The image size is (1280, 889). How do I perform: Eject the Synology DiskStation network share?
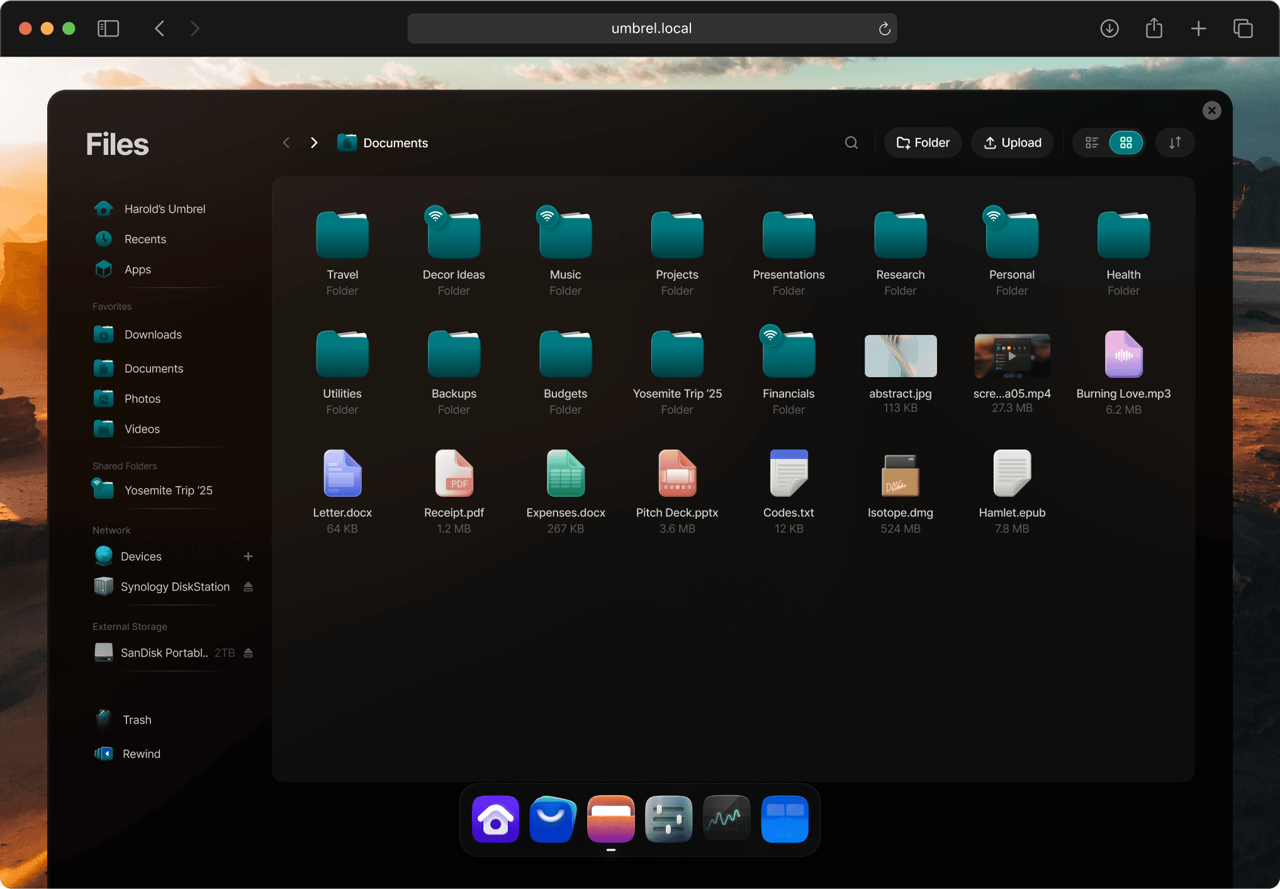[248, 587]
